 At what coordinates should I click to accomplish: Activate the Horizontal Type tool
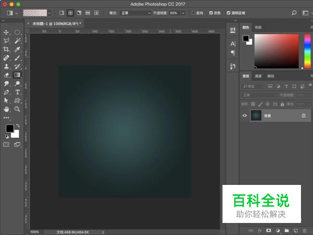17,92
